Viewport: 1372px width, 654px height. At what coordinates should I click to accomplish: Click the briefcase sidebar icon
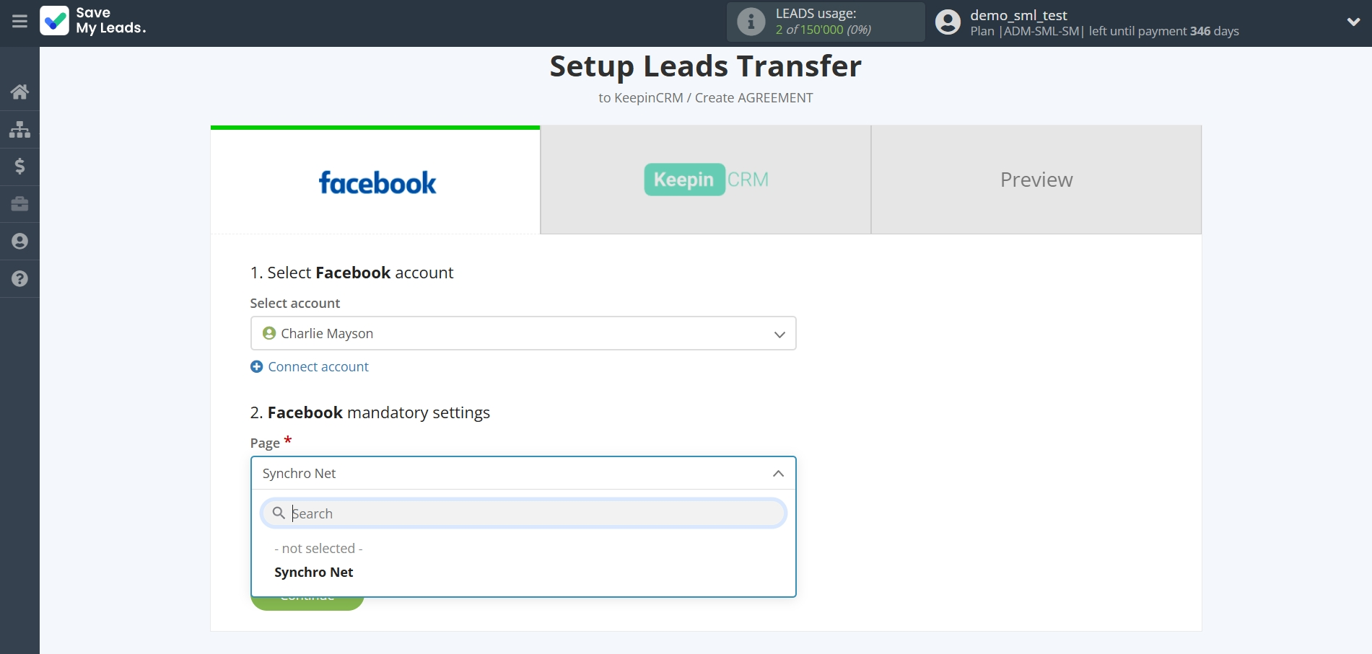click(19, 204)
